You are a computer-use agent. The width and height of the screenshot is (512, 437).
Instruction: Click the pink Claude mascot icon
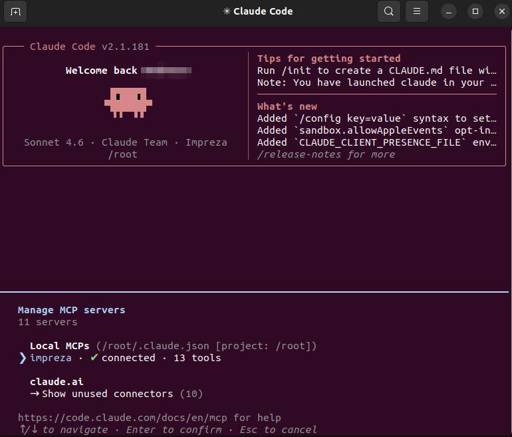click(128, 102)
